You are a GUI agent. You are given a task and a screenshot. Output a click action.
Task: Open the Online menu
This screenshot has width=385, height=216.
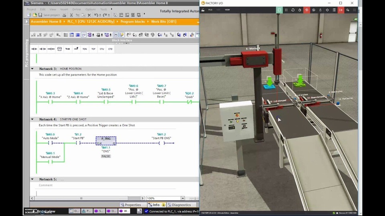76,9
